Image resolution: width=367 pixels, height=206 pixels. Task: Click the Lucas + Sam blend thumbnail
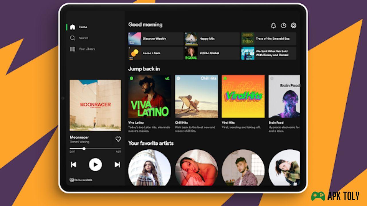135,53
